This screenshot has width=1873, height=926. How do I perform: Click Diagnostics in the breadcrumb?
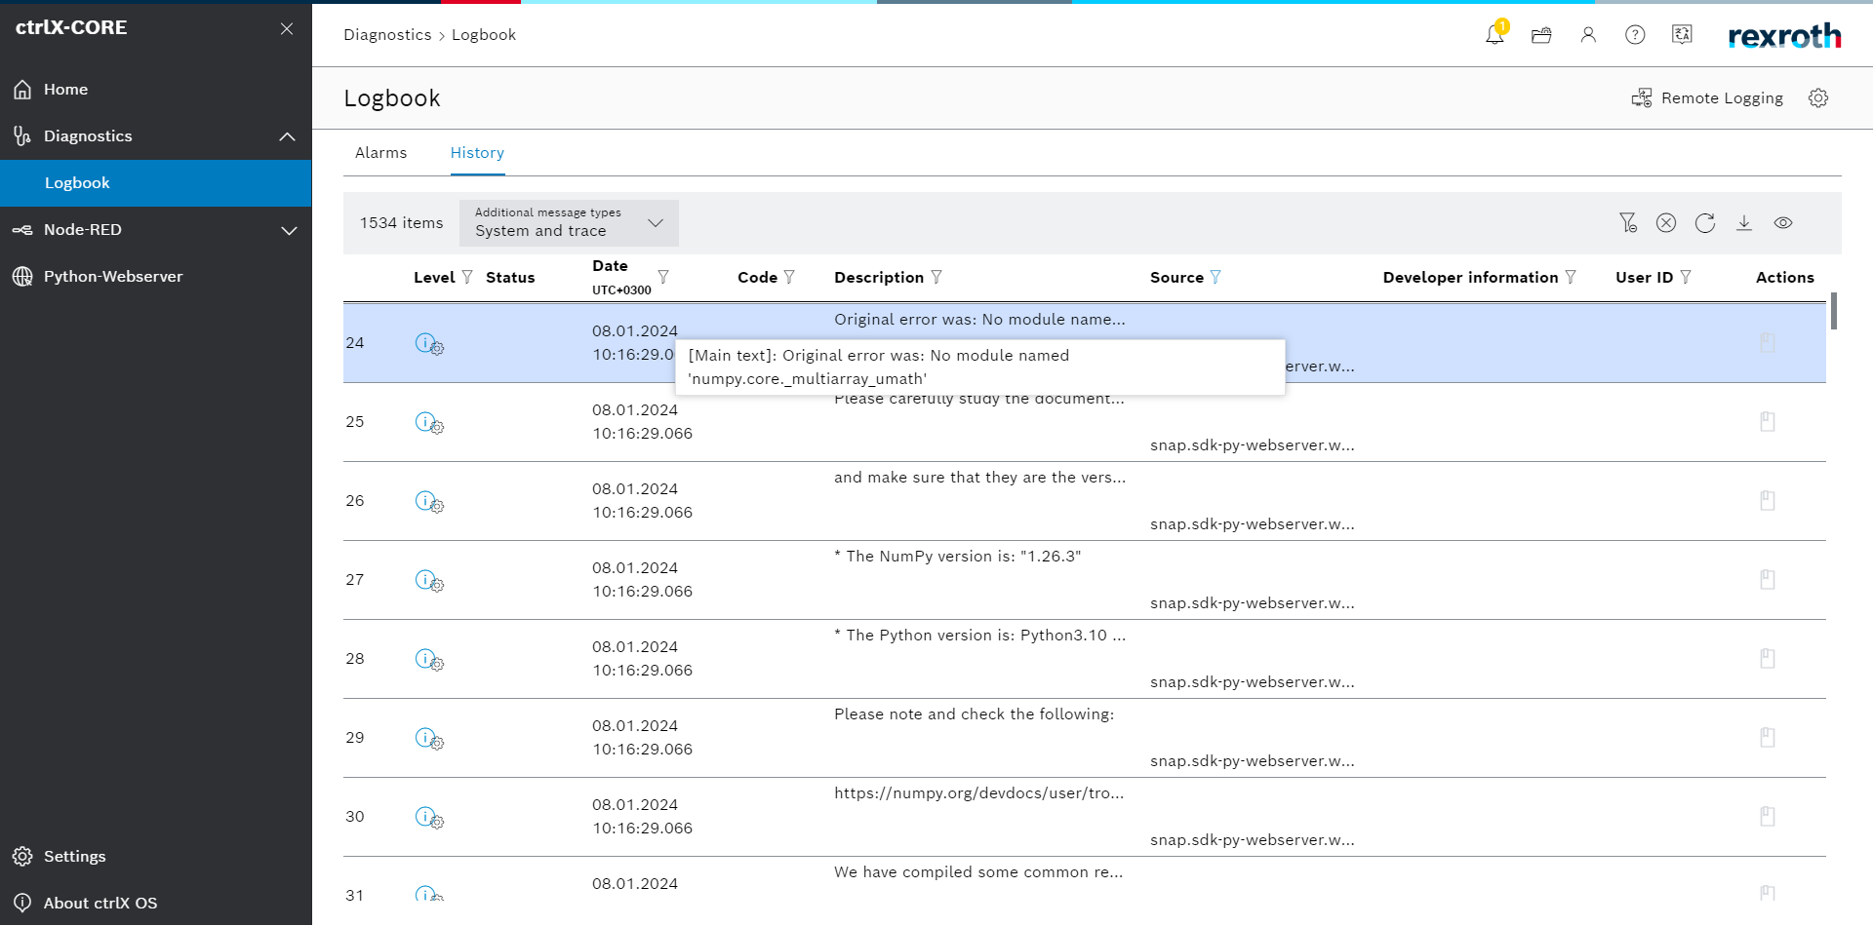coord(387,35)
